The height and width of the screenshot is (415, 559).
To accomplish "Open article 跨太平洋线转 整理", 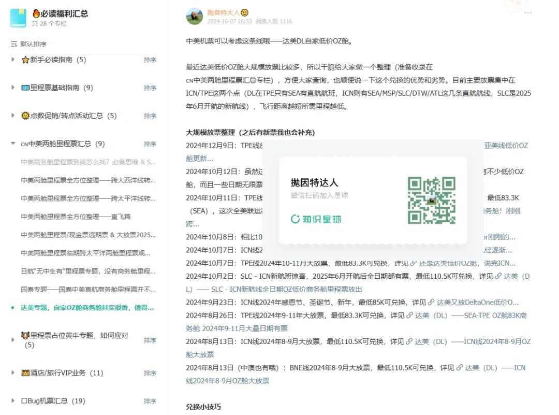I will coord(88,198).
